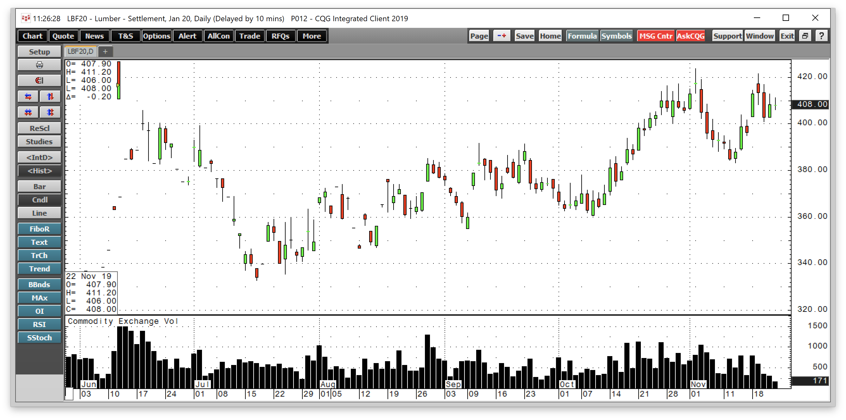Click the CI cursor magnet icon

point(39,80)
